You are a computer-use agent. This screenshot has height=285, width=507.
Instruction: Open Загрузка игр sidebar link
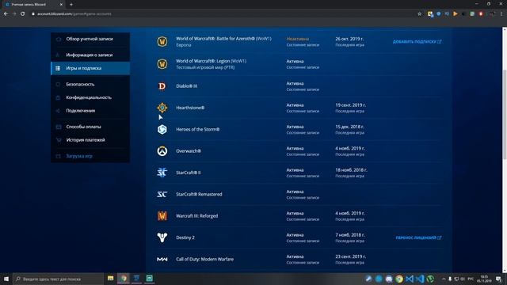pos(90,156)
